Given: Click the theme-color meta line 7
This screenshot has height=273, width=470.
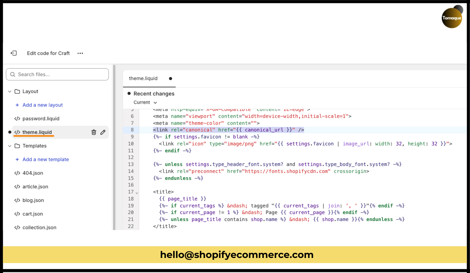Looking at the screenshot, I should coord(206,123).
